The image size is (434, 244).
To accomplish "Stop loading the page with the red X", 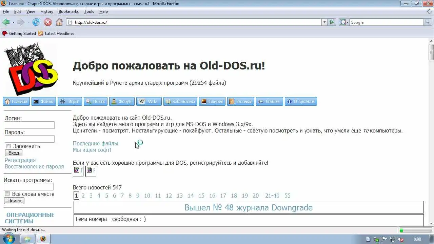I will tap(48, 22).
